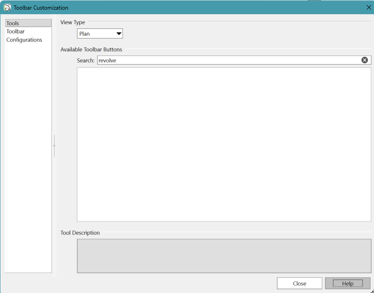Click the 'Search:' label
Image resolution: width=374 pixels, height=293 pixels.
[x=86, y=60]
